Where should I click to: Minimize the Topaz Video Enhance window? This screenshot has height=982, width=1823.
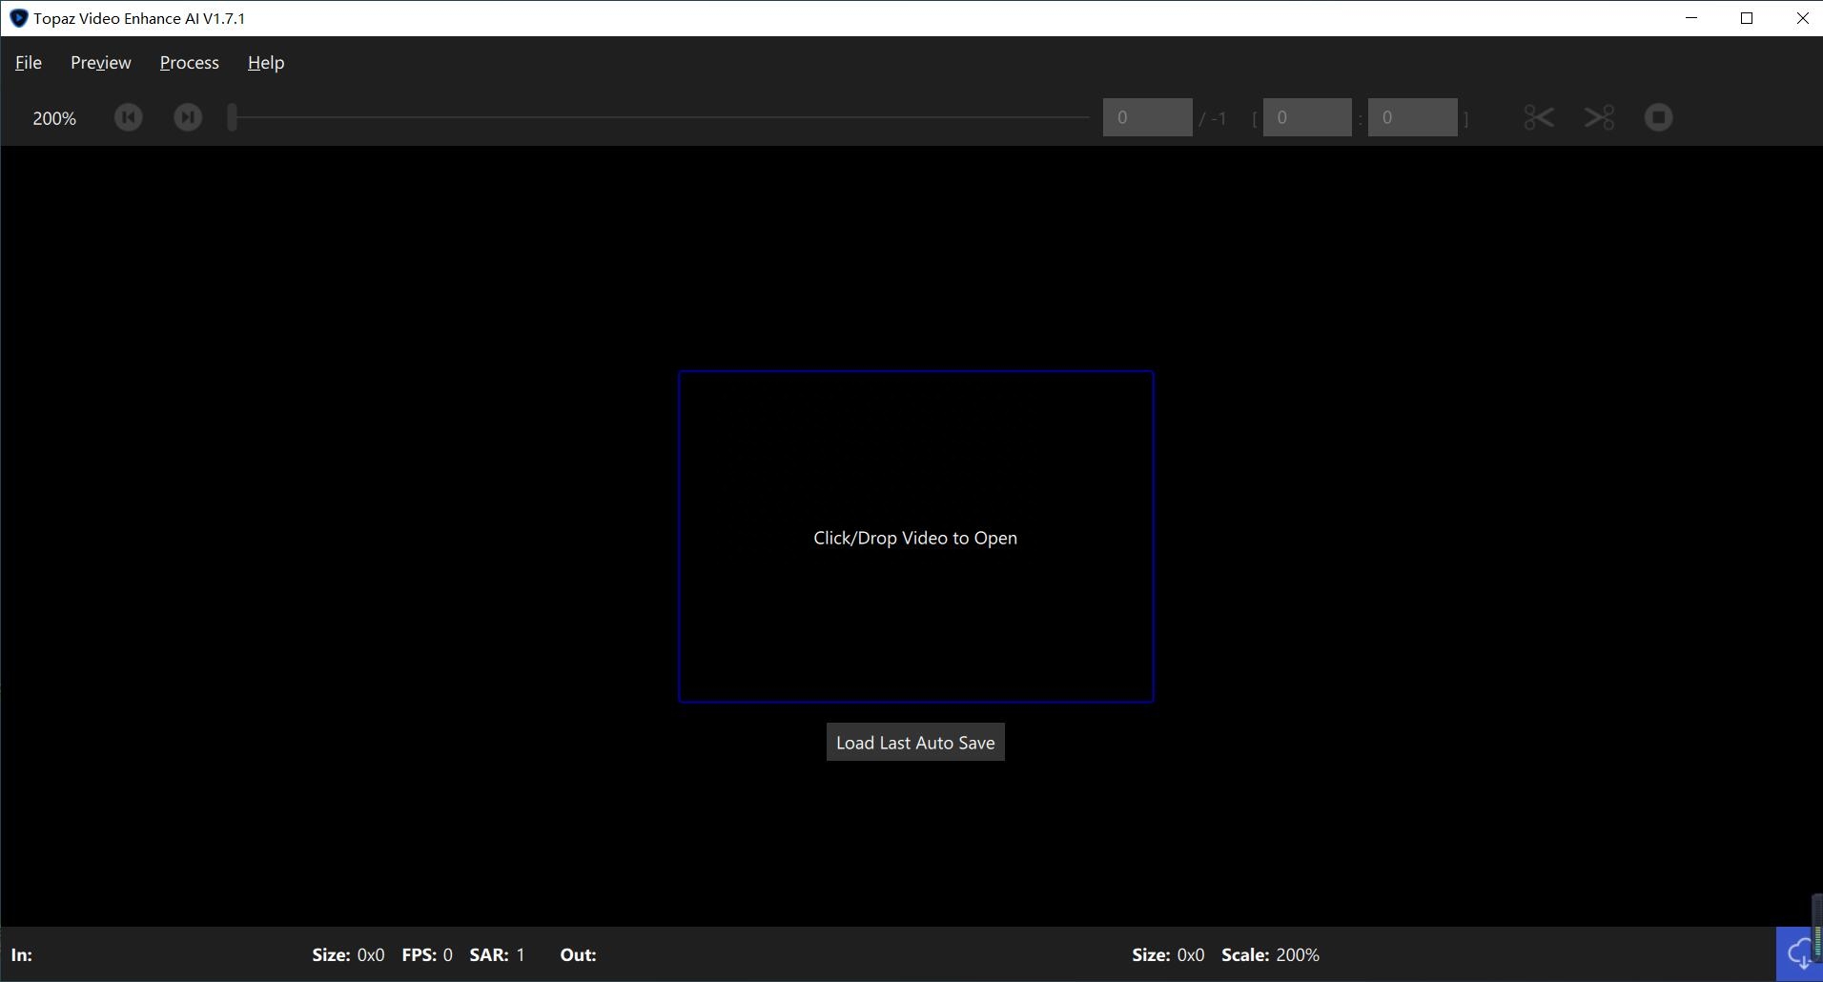pyautogui.click(x=1691, y=18)
